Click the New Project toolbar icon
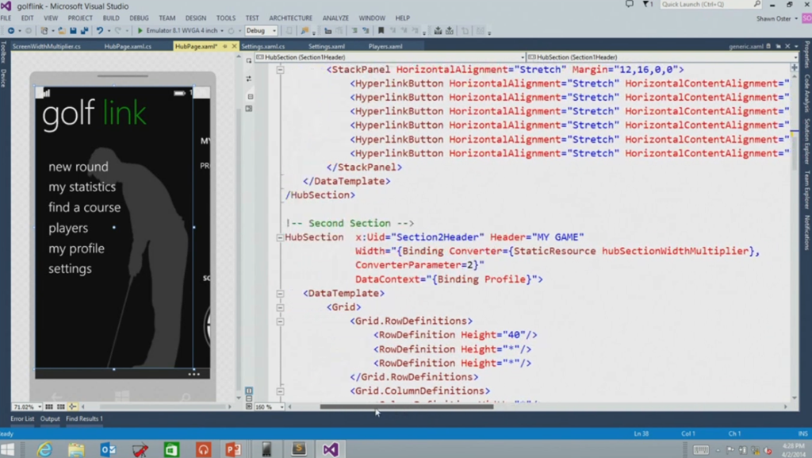 pyautogui.click(x=44, y=31)
